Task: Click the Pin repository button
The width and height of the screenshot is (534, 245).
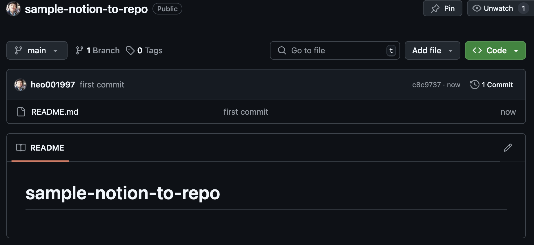Action: point(442,8)
